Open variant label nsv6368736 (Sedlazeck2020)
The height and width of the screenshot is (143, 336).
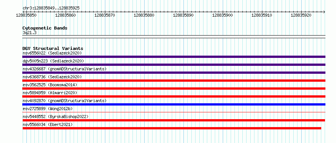pyautogui.click(x=52, y=77)
